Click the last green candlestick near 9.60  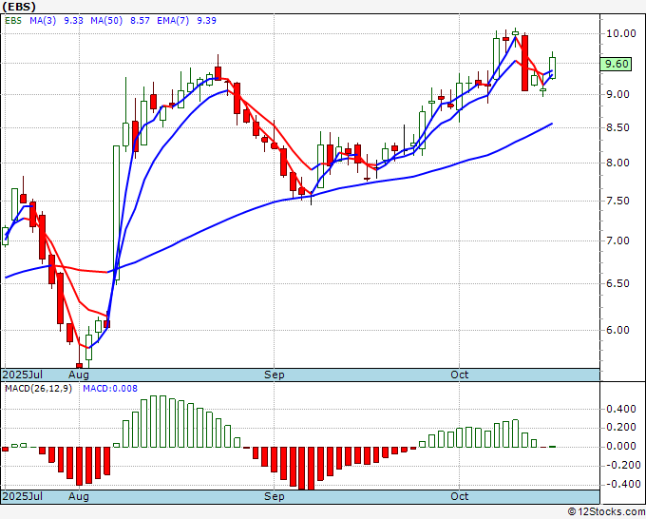coord(553,67)
